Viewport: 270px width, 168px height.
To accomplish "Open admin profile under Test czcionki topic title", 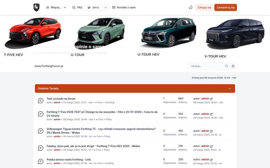I will pos(57,103).
